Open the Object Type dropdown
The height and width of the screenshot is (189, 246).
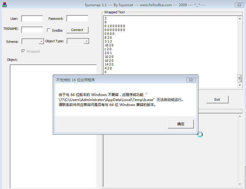click(x=87, y=41)
